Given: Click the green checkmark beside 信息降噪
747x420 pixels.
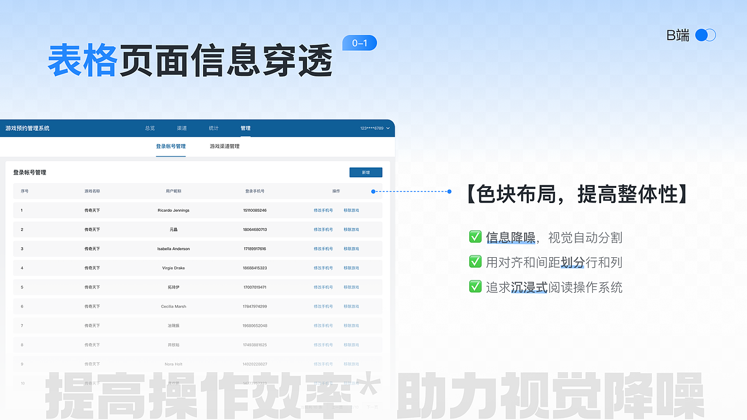Looking at the screenshot, I should [476, 237].
